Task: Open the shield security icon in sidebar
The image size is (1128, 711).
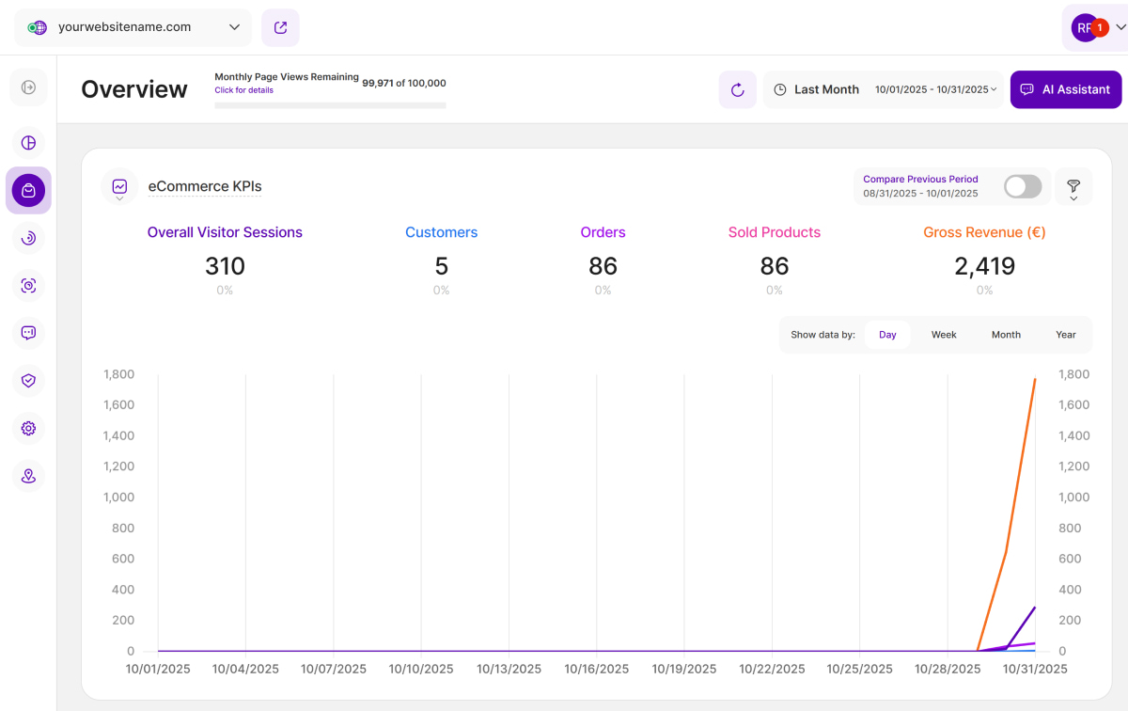Action: pos(28,381)
